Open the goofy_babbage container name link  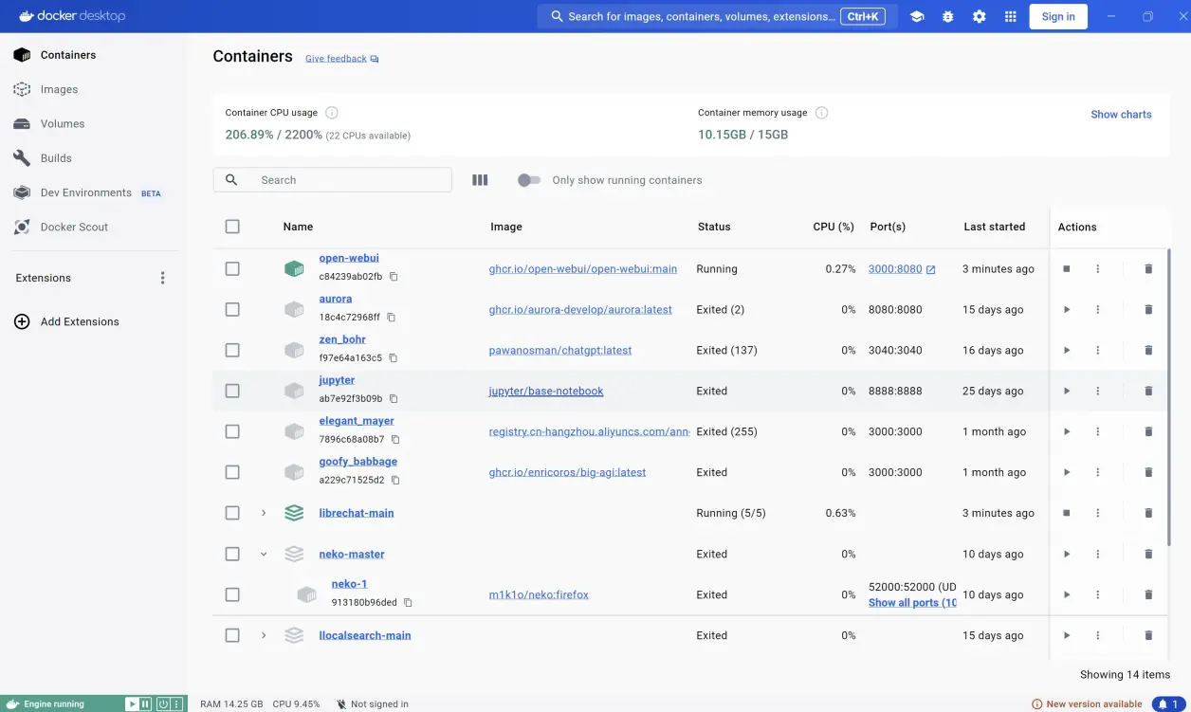[358, 462]
